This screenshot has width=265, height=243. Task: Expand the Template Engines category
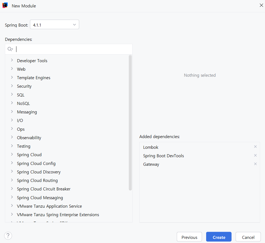tap(12, 77)
